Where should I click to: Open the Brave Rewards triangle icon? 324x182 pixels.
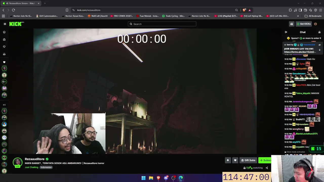click(x=250, y=10)
